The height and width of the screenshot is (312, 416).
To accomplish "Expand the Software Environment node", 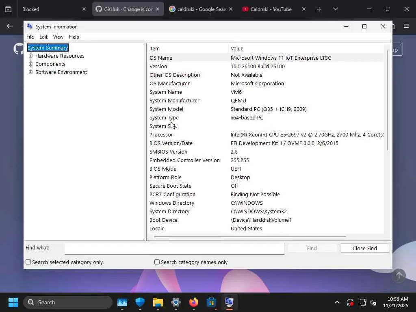I will coord(31,72).
